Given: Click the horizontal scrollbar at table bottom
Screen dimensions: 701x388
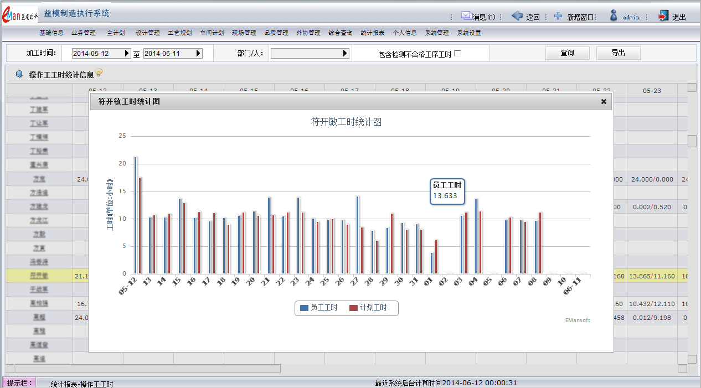Looking at the screenshot, I should [147, 369].
